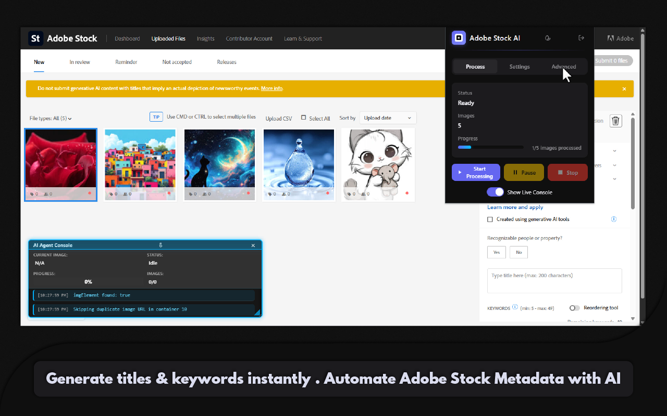
Task: Open the Learn more and apply link
Action: pyautogui.click(x=515, y=207)
